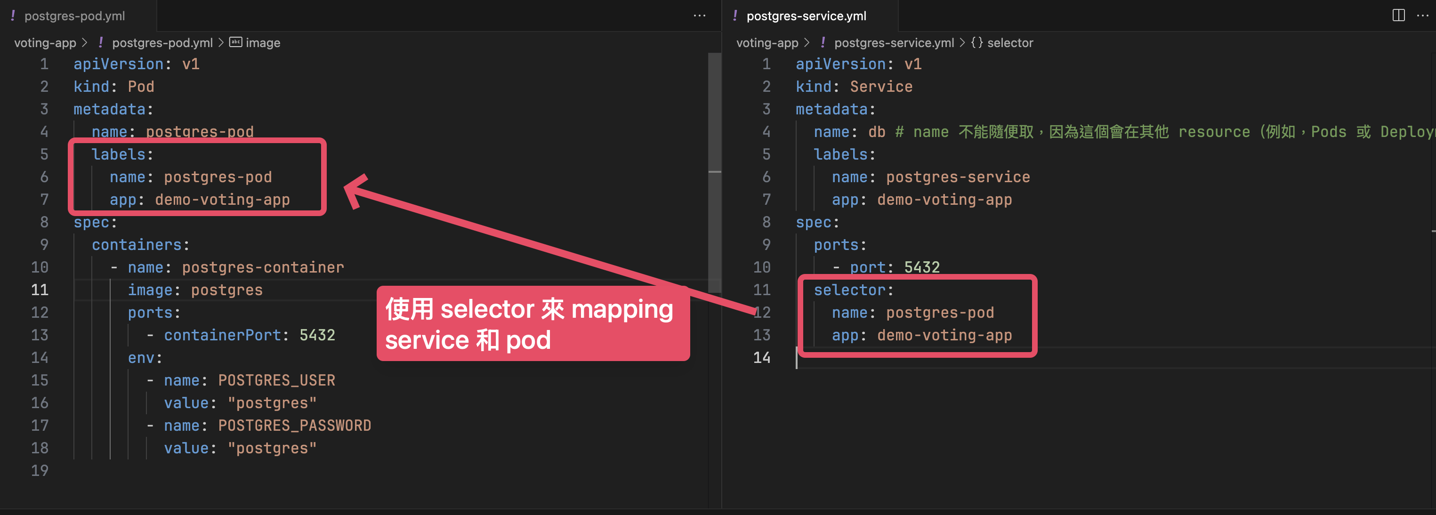Click braces object icon beside selector breadcrumb
This screenshot has height=515, width=1436.
pos(976,42)
